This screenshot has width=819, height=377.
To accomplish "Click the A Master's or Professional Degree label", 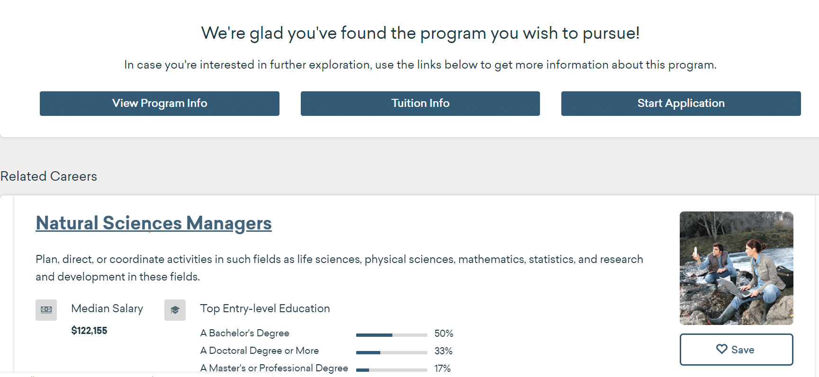I will 274,368.
